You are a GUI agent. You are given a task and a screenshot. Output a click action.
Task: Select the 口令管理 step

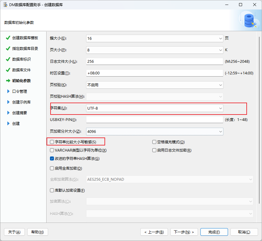[20, 91]
